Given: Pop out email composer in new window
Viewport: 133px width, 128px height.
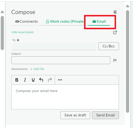Looking at the screenshot, I should point(115,32).
